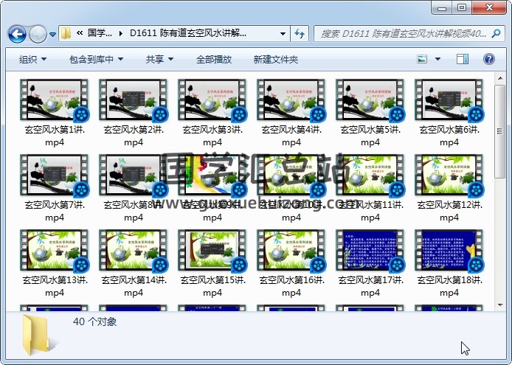The width and height of the screenshot is (512, 365).
Task: Click the file name text 玄空风水第12讲.mp4
Action: [x=449, y=211]
